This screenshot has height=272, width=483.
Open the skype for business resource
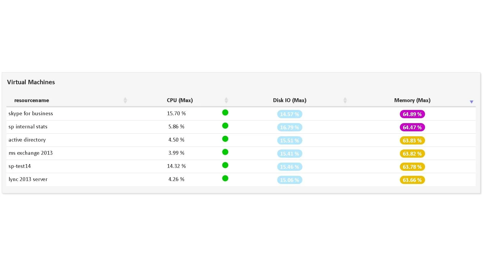(31, 113)
